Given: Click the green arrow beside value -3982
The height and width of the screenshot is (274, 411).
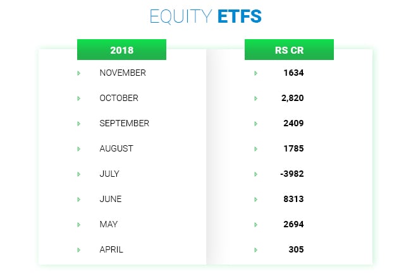Looking at the screenshot, I should [255, 174].
